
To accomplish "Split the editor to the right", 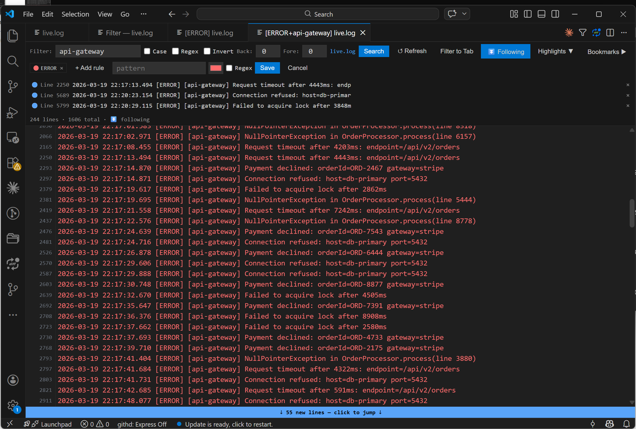I will click(610, 33).
